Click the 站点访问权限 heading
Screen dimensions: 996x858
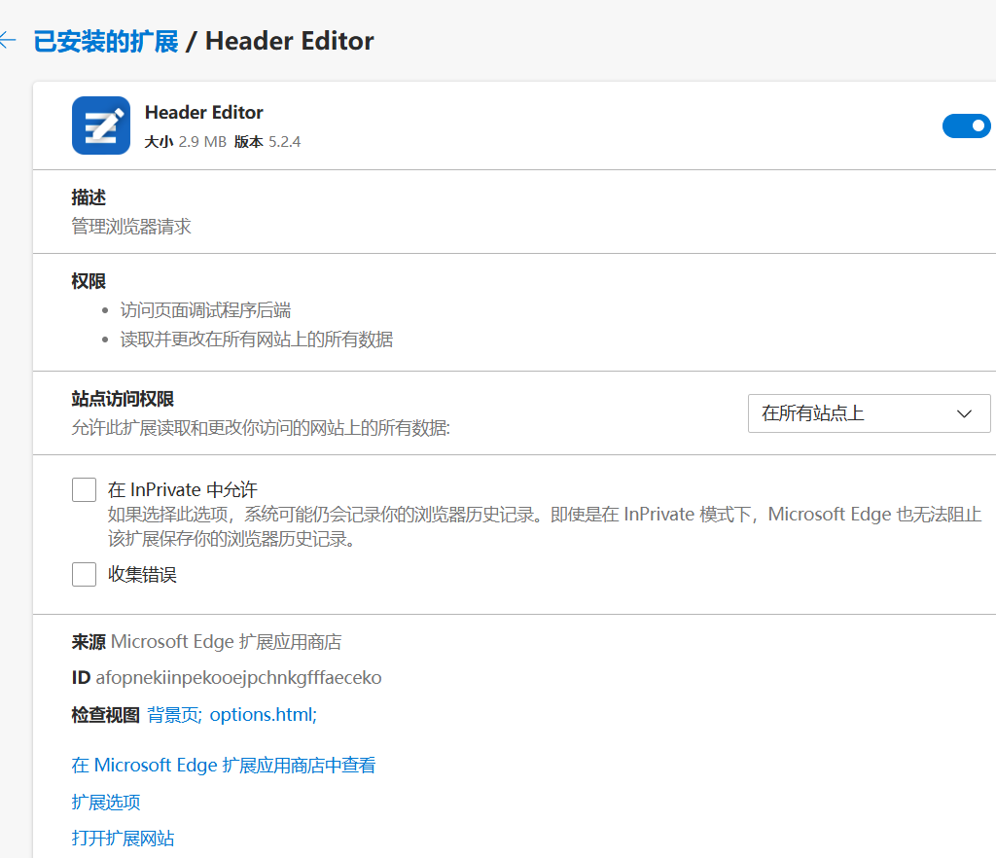pyautogui.click(x=123, y=399)
